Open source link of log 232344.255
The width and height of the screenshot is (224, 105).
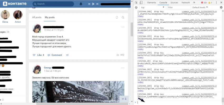point(199,36)
